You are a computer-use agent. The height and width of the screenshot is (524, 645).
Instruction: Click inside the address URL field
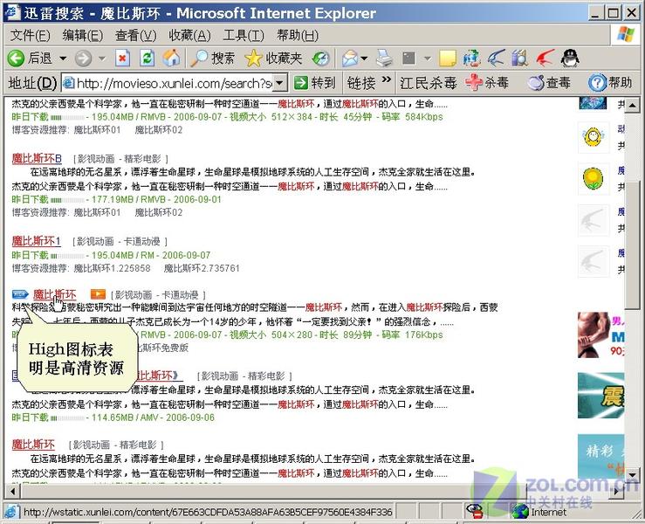pos(168,84)
